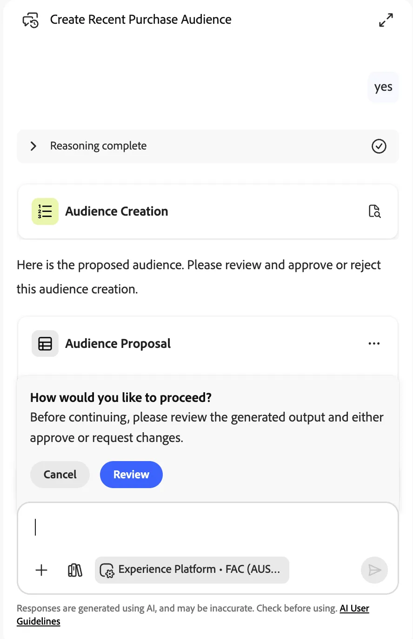Click the Review button
This screenshot has height=639, width=413.
point(131,475)
